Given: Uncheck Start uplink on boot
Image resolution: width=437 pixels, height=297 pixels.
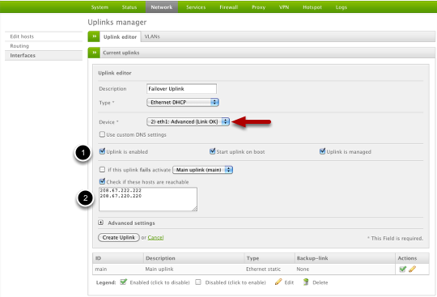Looking at the screenshot, I should [x=212, y=151].
